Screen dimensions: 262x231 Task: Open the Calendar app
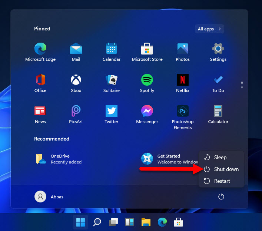click(x=112, y=52)
